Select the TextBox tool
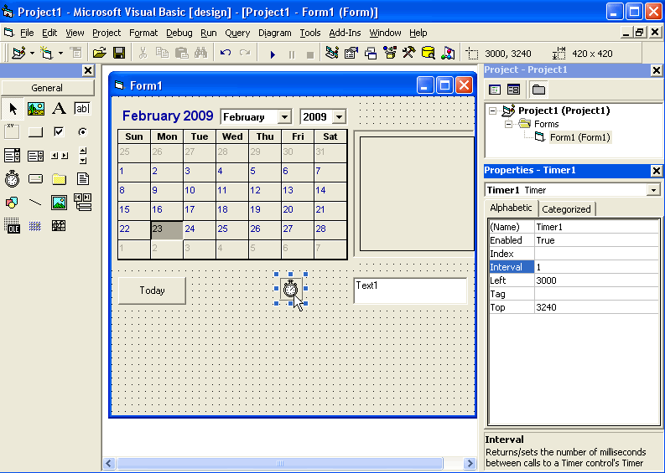 82,109
